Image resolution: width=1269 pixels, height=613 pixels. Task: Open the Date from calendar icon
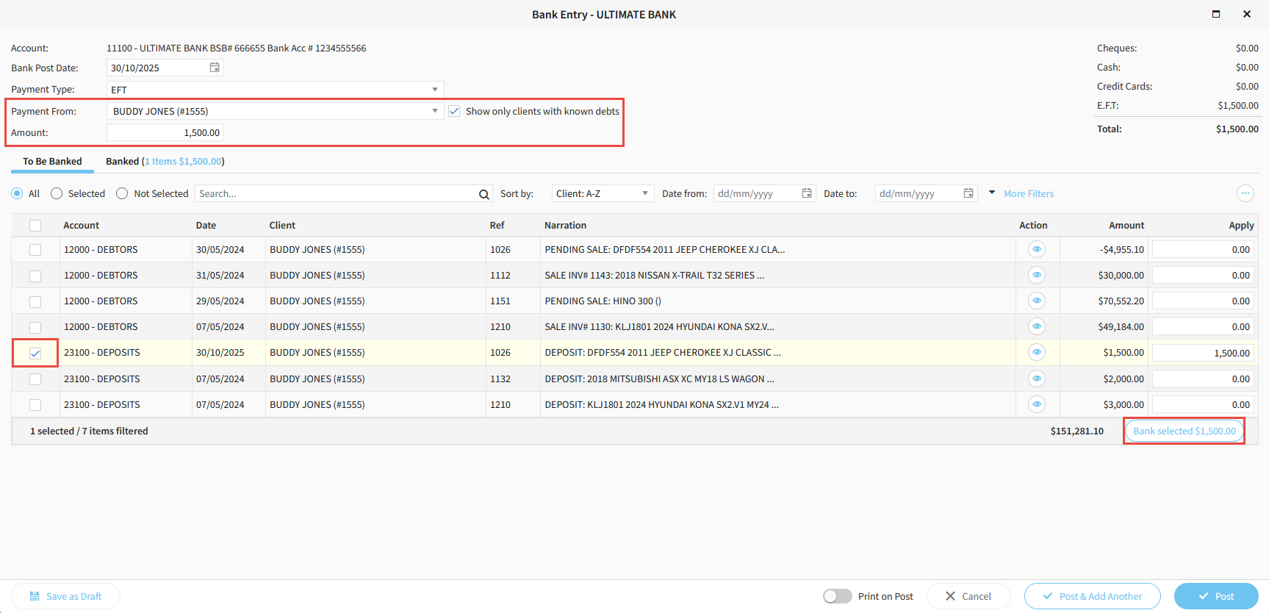pos(807,193)
